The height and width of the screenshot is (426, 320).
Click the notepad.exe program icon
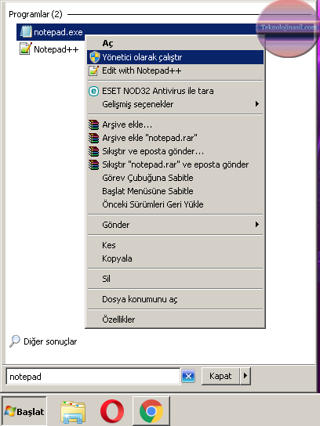click(26, 31)
